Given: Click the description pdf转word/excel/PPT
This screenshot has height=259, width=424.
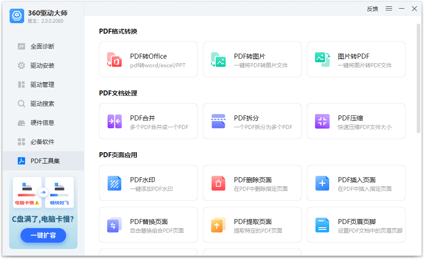Looking at the screenshot, I should point(158,65).
